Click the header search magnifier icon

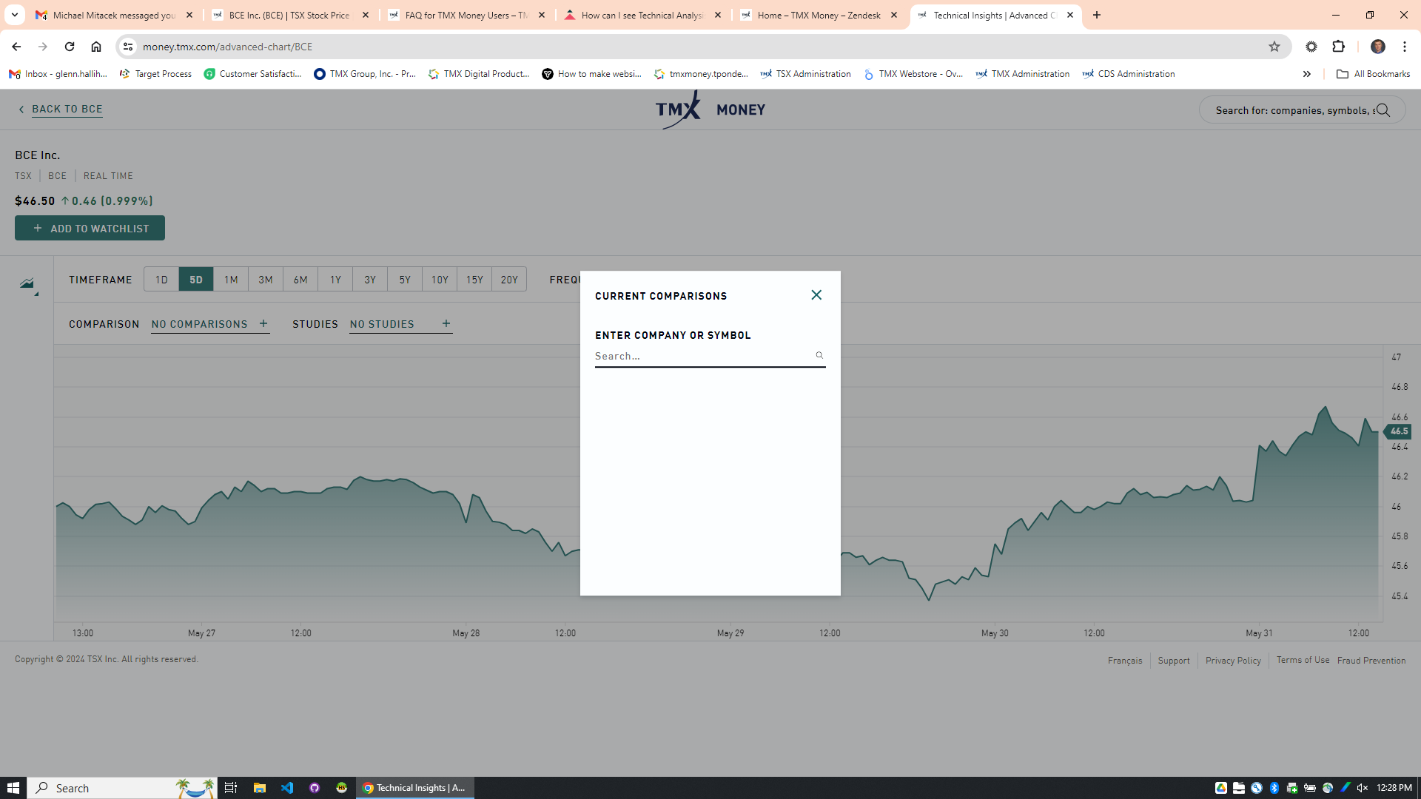1383,110
